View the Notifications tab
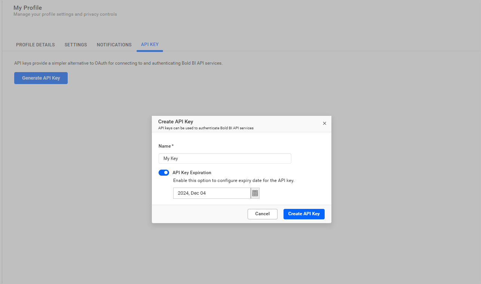The width and height of the screenshot is (481, 284). 114,44
